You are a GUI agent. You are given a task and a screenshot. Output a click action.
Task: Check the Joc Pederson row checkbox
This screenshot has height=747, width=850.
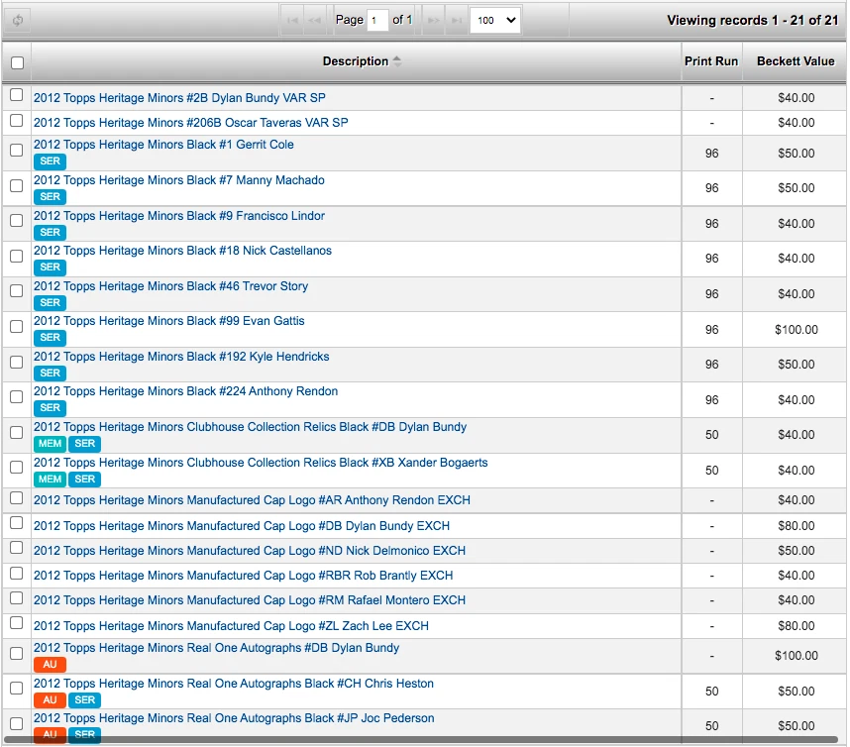tap(17, 724)
